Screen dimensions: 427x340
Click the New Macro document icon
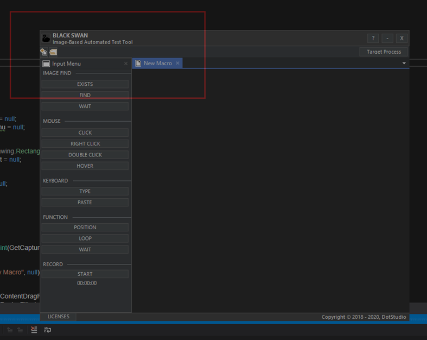click(x=138, y=63)
